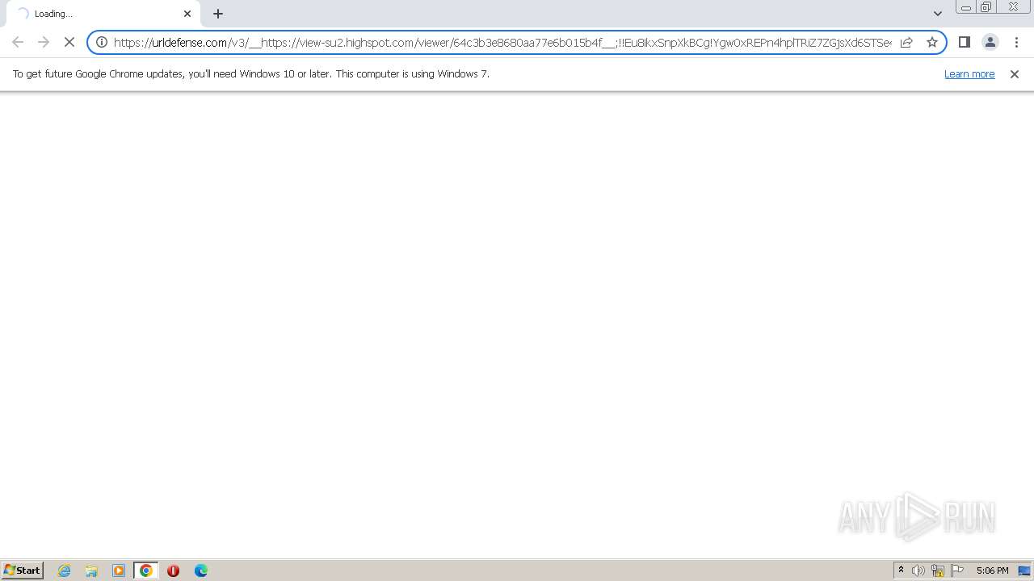This screenshot has height=581, width=1034.
Task: View site information icon in address bar
Action: tap(102, 42)
